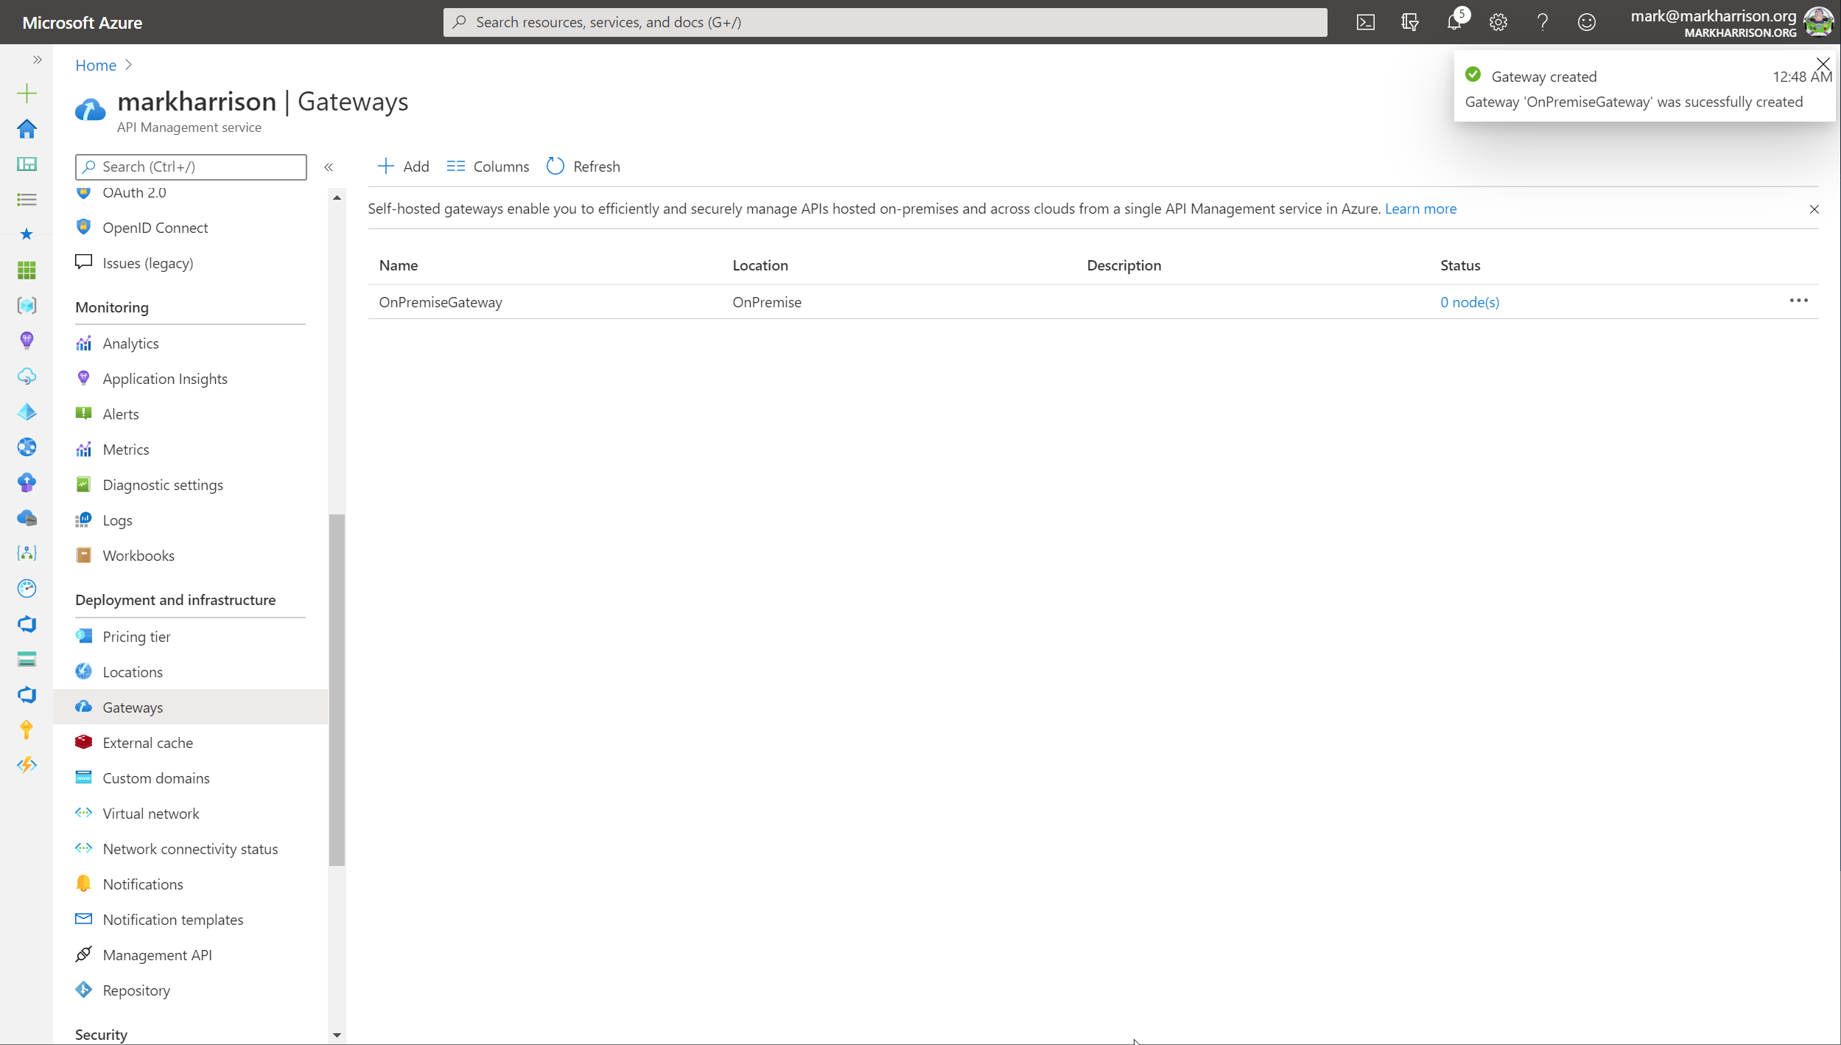Open the Directory and subscription filter icon

coord(1409,22)
